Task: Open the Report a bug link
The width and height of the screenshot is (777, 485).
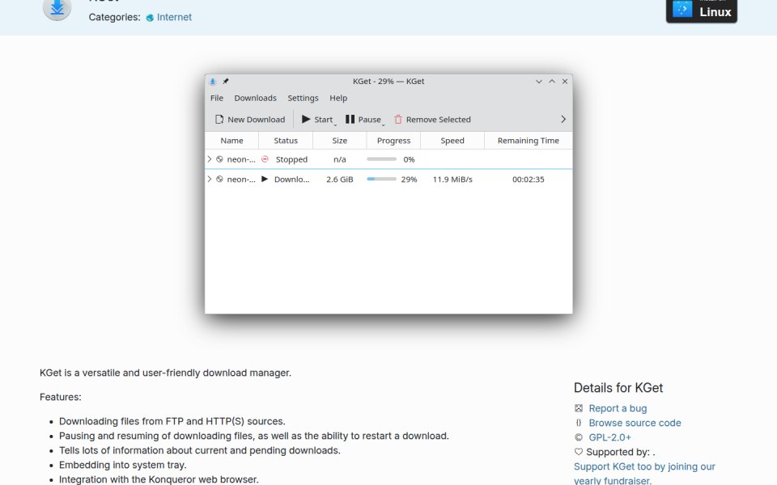Action: pyautogui.click(x=618, y=408)
